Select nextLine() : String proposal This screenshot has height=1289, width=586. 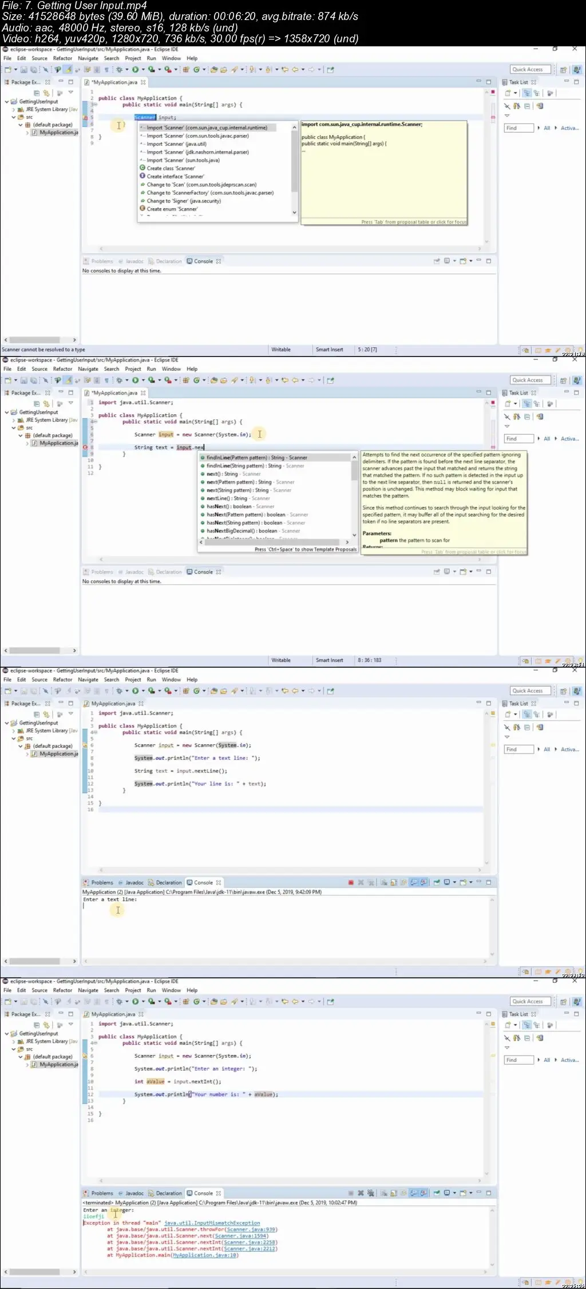pos(235,498)
